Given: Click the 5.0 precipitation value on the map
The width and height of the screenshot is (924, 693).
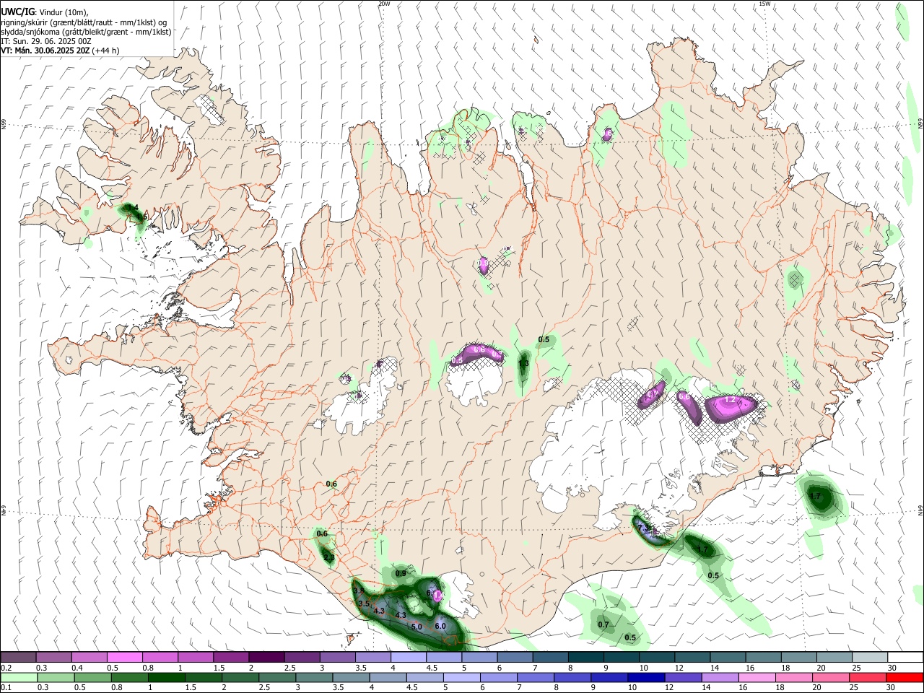Looking at the screenshot, I should pos(416,627).
